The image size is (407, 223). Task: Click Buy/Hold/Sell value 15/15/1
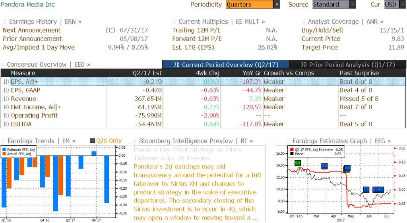(391, 30)
